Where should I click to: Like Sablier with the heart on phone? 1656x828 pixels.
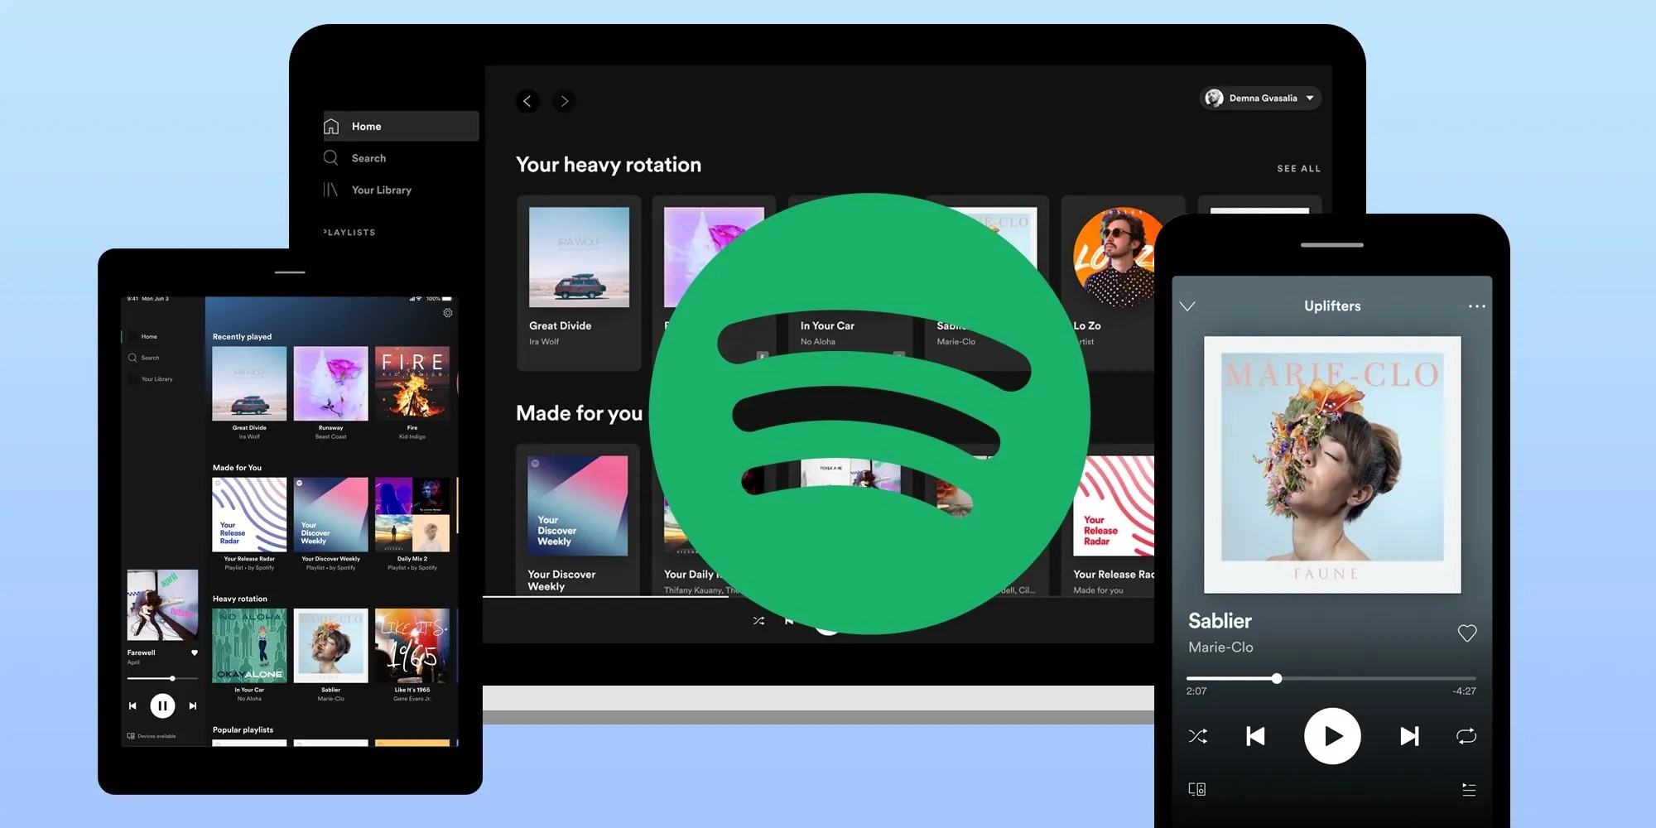click(x=1467, y=633)
